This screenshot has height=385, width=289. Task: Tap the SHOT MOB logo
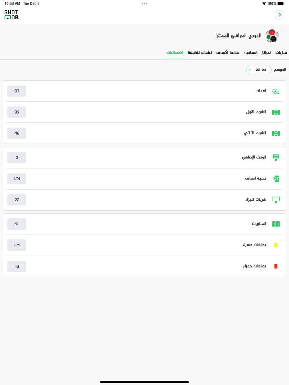coord(11,15)
